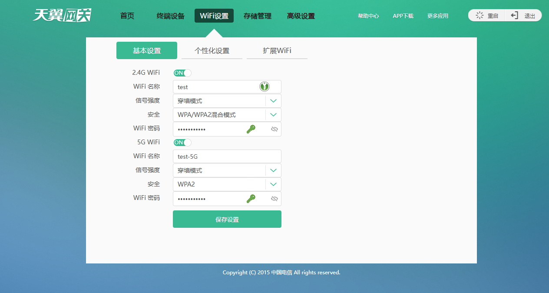The image size is (549, 293).
Task: Switch to the 个性化设置 tab
Action: (x=212, y=50)
